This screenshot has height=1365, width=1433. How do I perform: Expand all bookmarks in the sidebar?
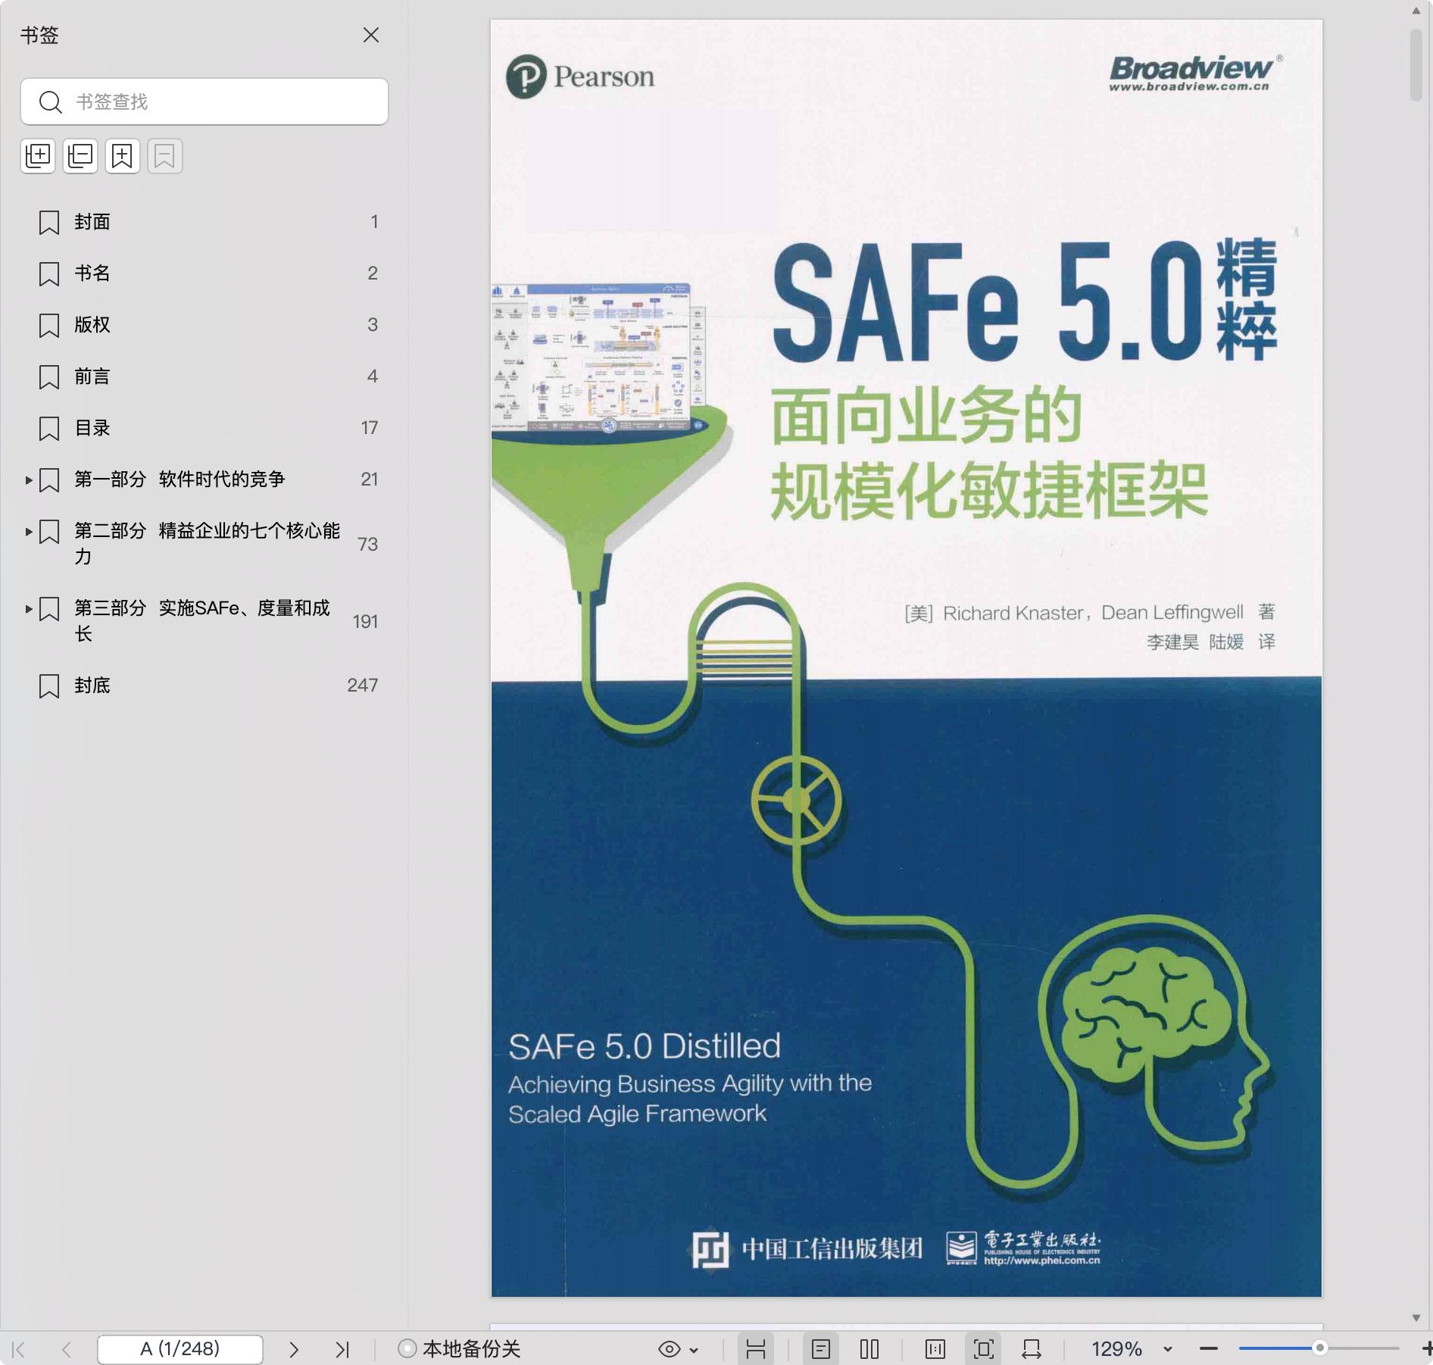click(x=38, y=156)
